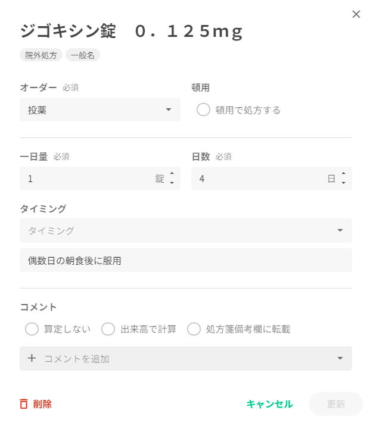This screenshot has height=423, width=373.
Task: Increase 日数 with the up arrow
Action: pyautogui.click(x=343, y=174)
